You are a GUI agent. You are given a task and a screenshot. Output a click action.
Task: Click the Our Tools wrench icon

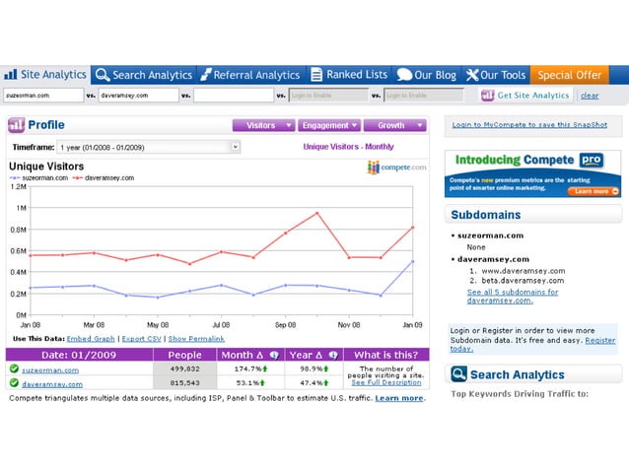coord(472,75)
